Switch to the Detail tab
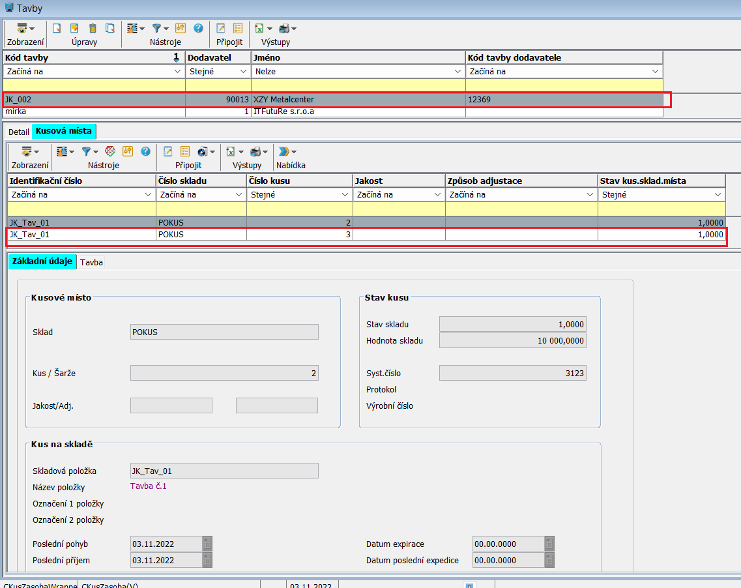 [19, 132]
